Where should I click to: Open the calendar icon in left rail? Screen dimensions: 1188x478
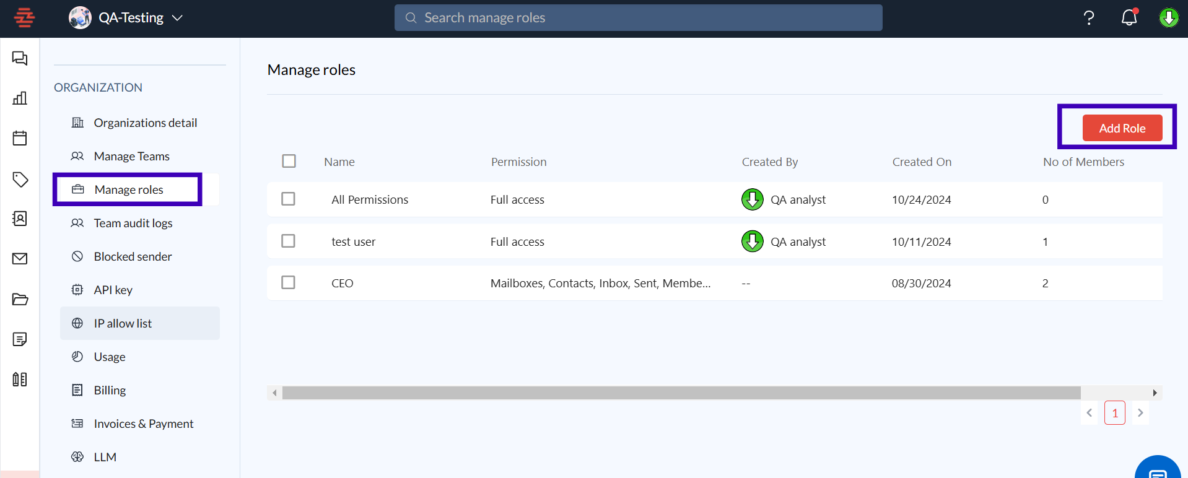pyautogui.click(x=20, y=138)
